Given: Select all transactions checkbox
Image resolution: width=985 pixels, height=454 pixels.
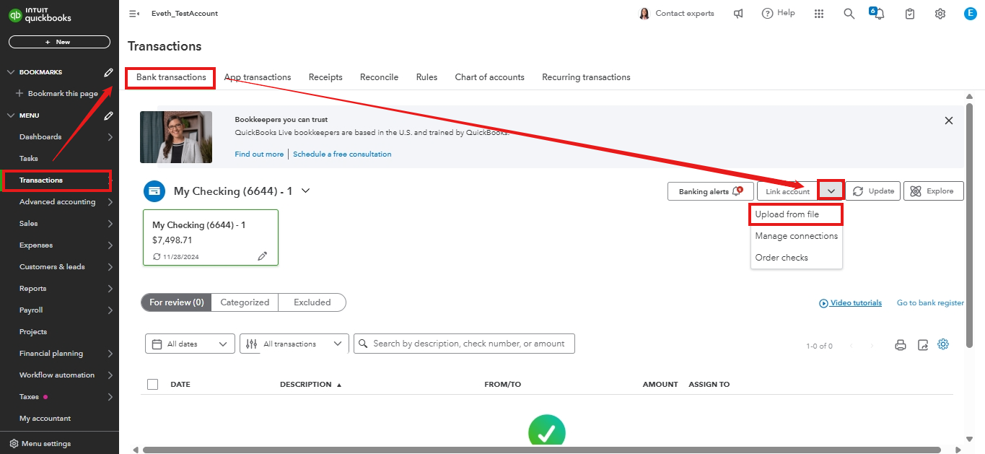Looking at the screenshot, I should pos(152,384).
